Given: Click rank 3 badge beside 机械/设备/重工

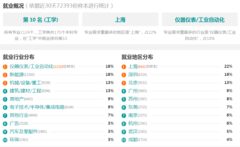Looking at the screenshot, I should (5, 83).
